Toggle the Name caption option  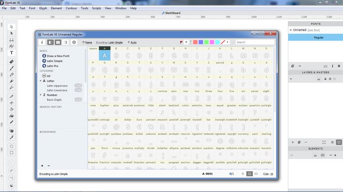pyautogui.click(x=87, y=43)
